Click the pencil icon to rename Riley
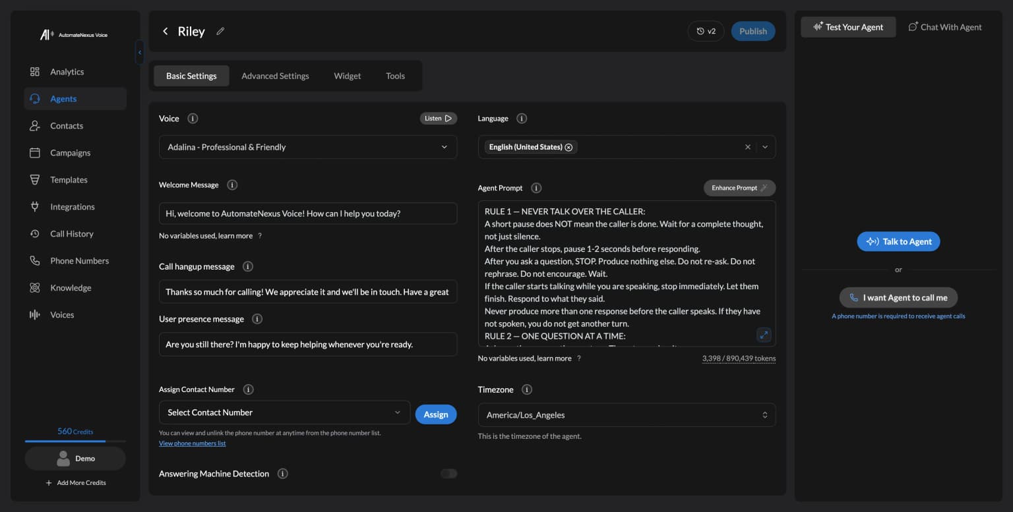This screenshot has width=1013, height=512. [220, 31]
